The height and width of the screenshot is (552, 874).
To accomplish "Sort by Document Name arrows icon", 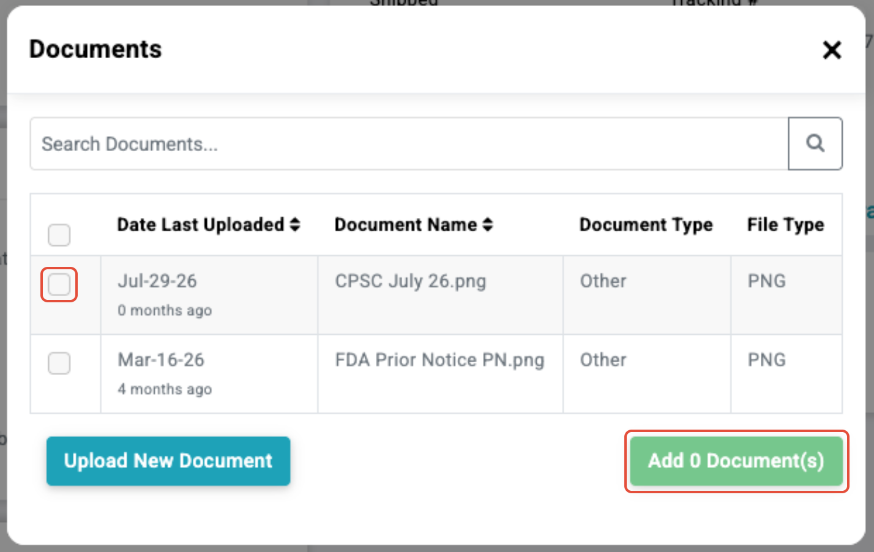I will pos(487,225).
